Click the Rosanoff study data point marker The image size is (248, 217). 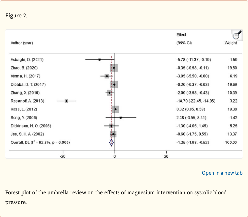[x=66, y=101]
